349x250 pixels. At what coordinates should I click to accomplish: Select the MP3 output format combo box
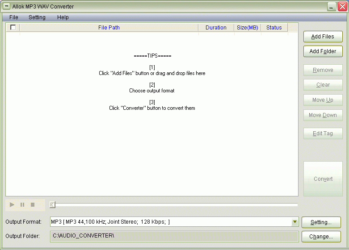tap(170, 222)
